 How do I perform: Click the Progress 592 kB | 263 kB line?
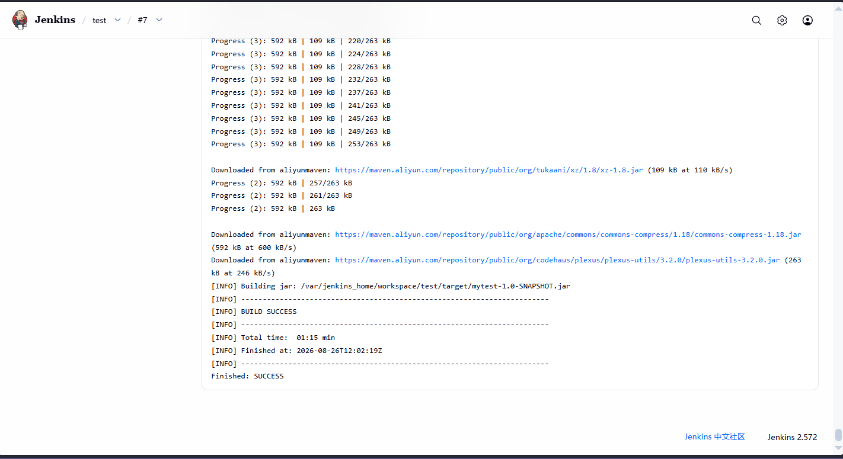273,208
